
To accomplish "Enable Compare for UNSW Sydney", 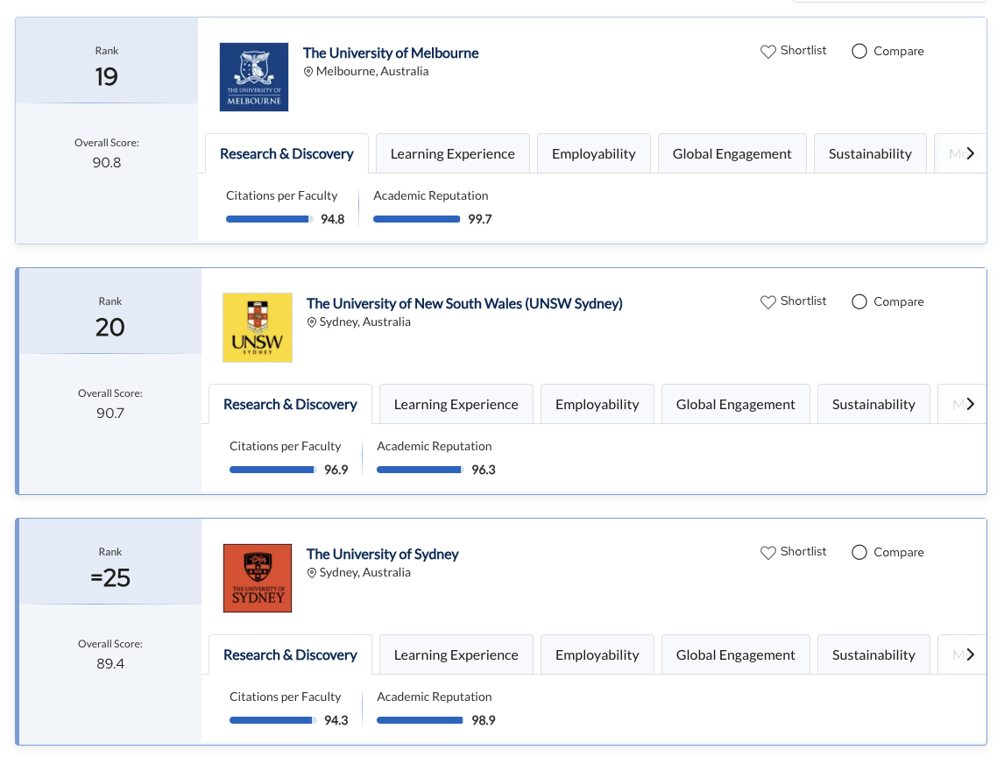I will tap(859, 302).
